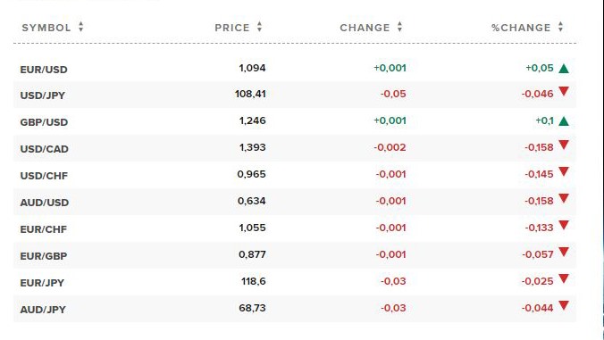Click the SYMBOL column header
Viewport: 604px width, 340px height.
[46, 28]
